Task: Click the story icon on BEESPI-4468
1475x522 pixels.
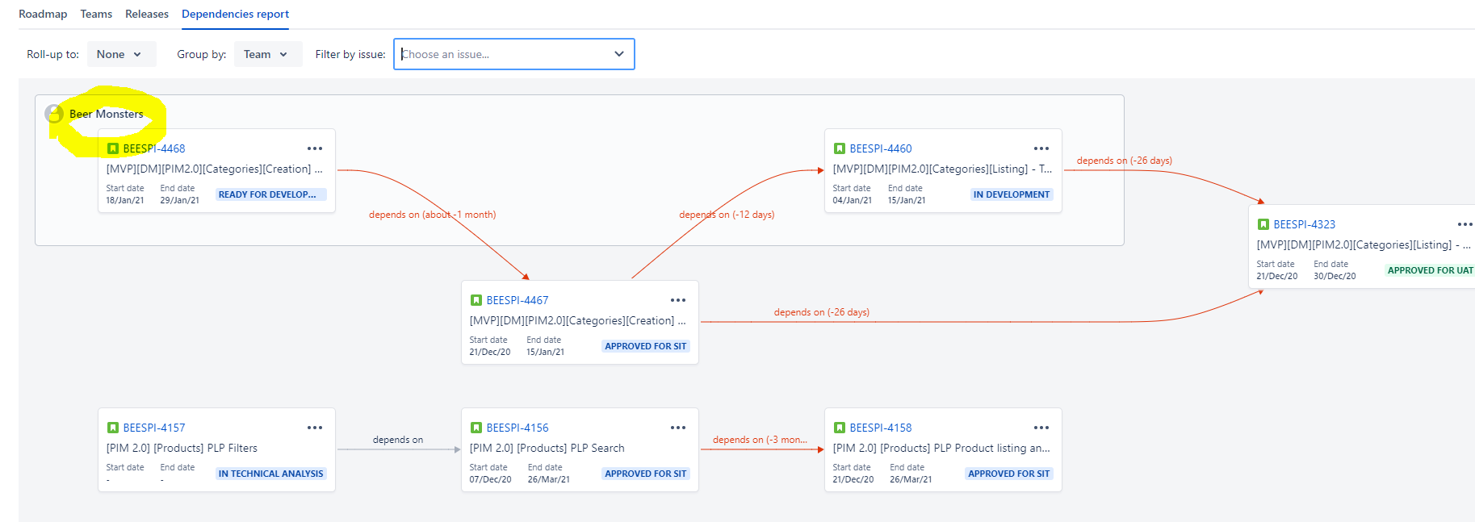Action: 113,148
